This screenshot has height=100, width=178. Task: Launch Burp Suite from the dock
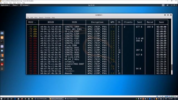coord(2,56)
